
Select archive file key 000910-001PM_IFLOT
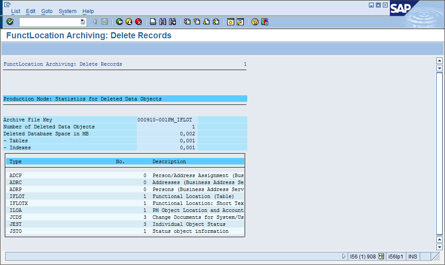click(165, 120)
